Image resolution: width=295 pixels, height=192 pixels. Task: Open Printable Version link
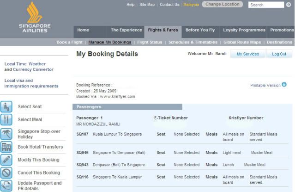[x=265, y=86]
